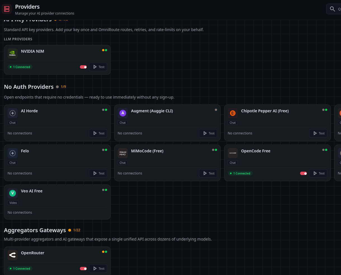Click the Augment (Auggie CLI) purple icon
The width and height of the screenshot is (341, 275).
coord(123,113)
